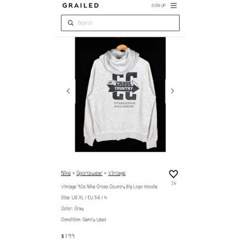Open the Vintage designer link
The image size is (240, 240).
click(117, 173)
